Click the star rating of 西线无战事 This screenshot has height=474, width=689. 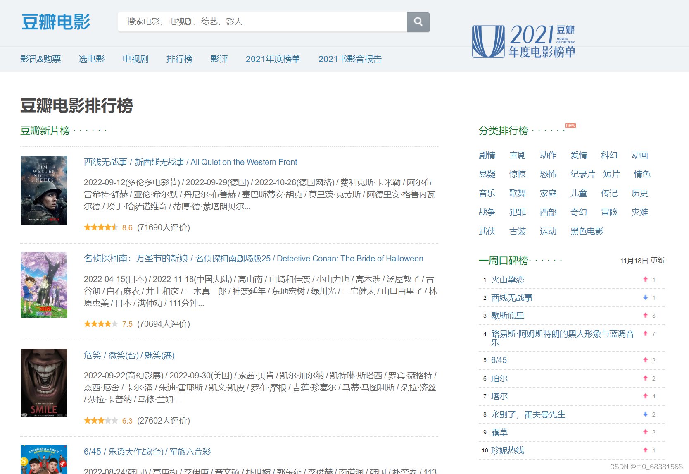pos(101,227)
